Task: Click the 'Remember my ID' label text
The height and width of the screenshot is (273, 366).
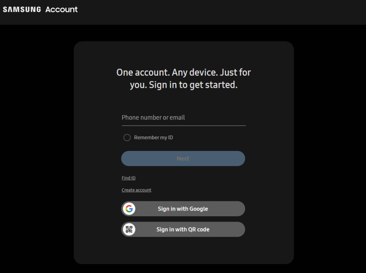Action: tap(153, 137)
